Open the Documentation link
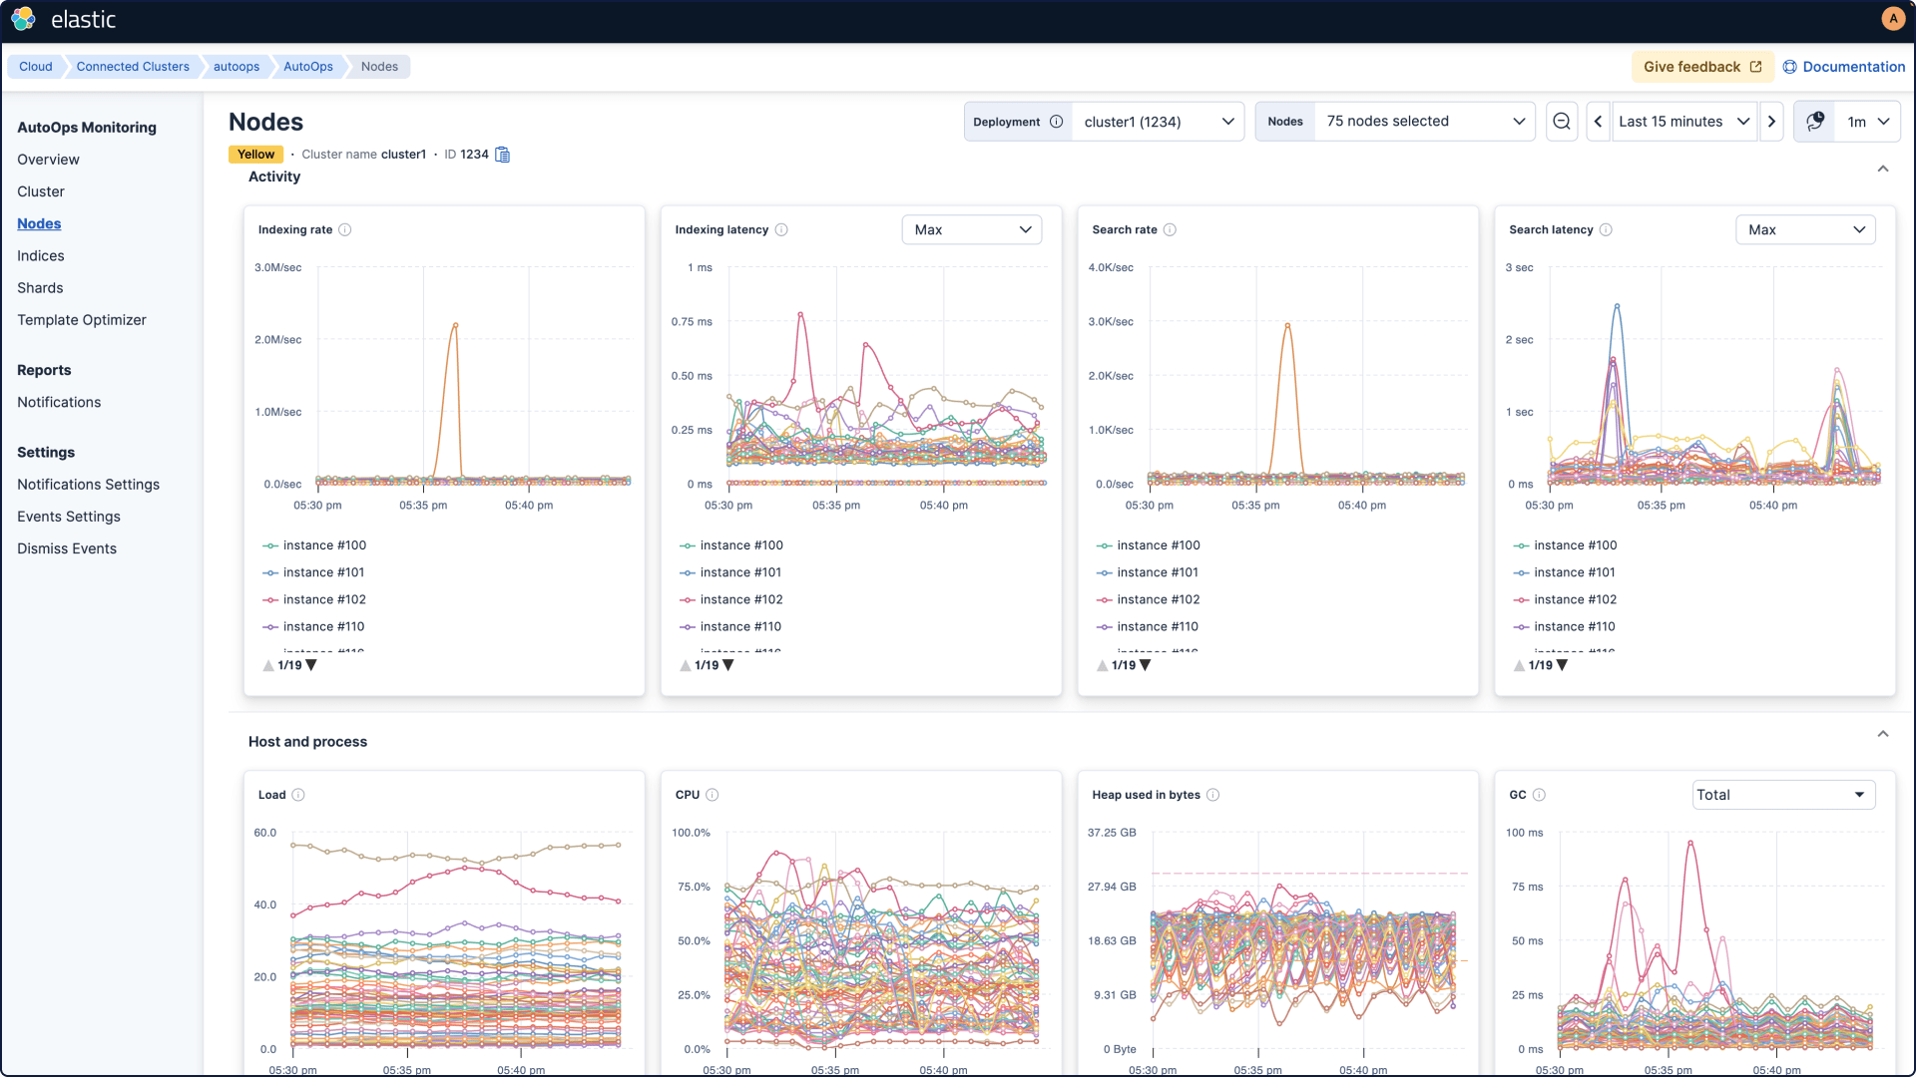 (x=1844, y=67)
